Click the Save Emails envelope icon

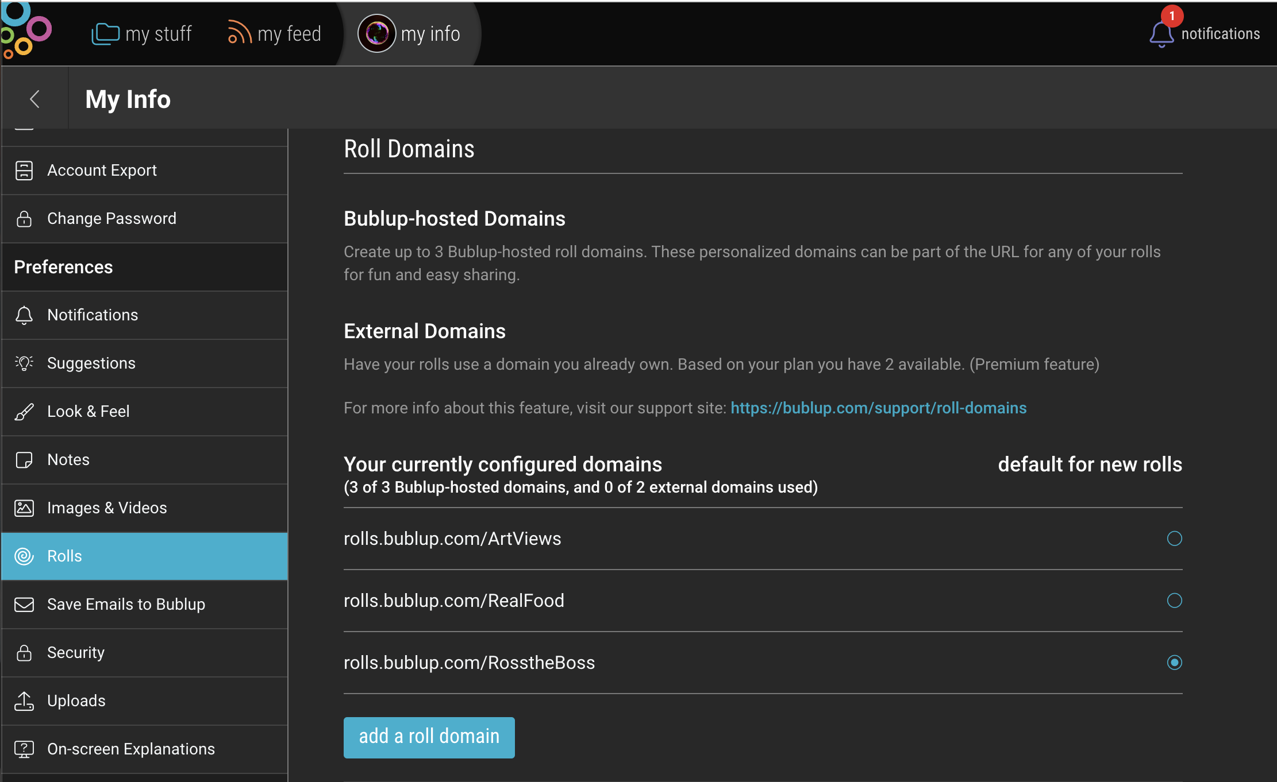pos(24,605)
